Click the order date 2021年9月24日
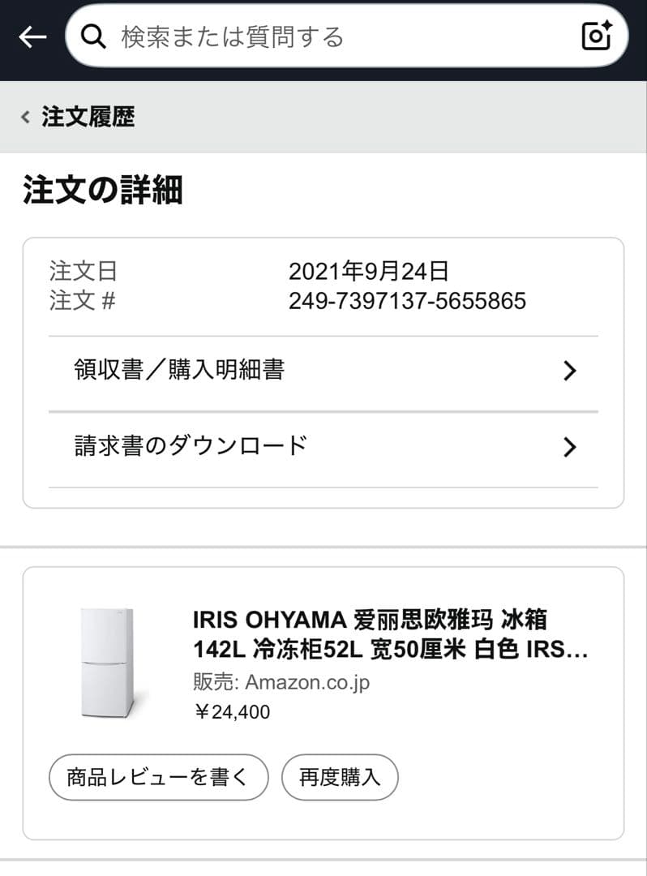This screenshot has height=876, width=647. (368, 271)
